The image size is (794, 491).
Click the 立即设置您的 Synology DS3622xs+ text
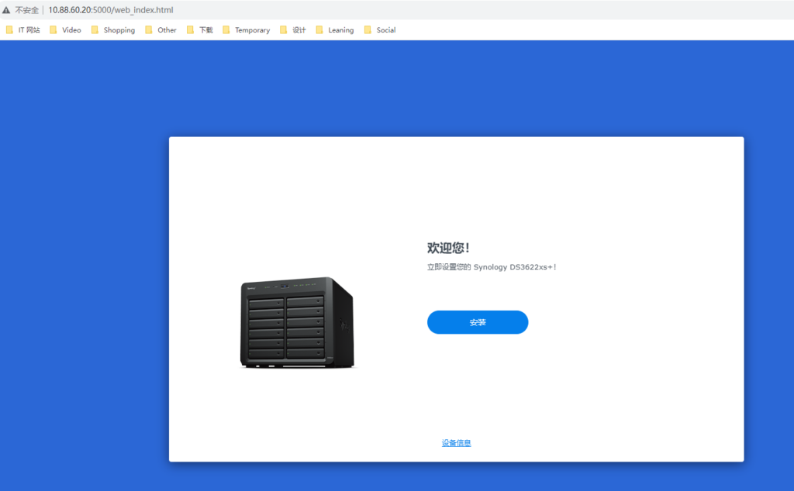click(x=491, y=267)
